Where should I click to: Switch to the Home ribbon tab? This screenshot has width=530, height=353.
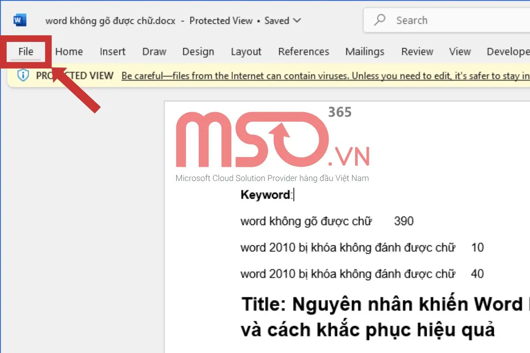68,52
